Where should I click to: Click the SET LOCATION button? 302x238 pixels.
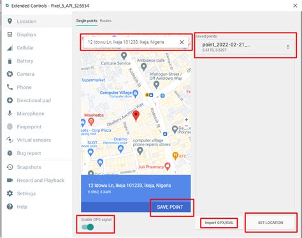tap(271, 223)
